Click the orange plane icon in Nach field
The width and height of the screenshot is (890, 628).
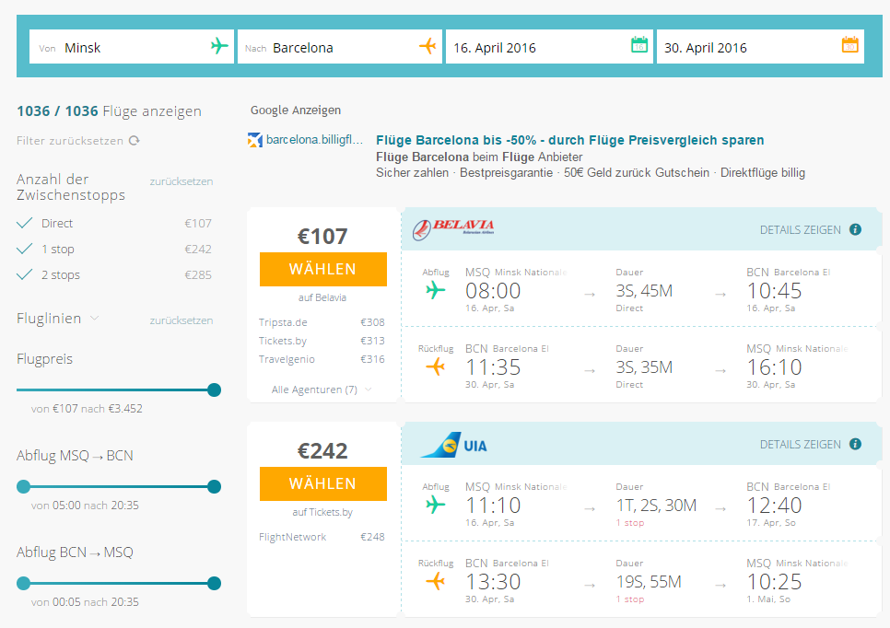(x=427, y=46)
